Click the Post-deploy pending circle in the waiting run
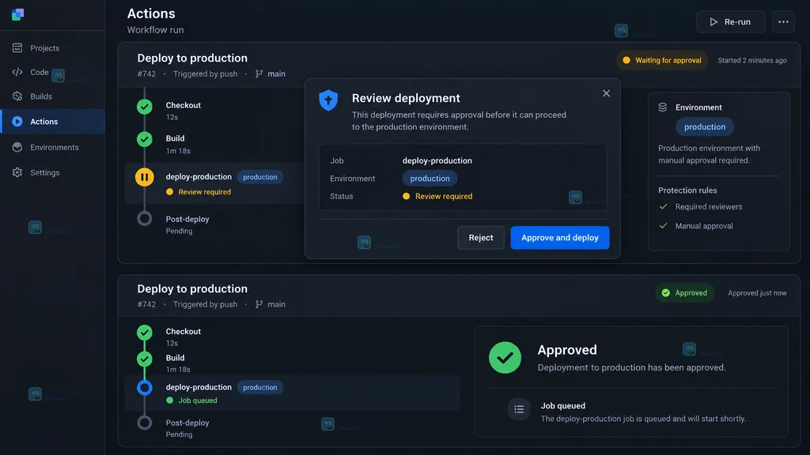The width and height of the screenshot is (810, 455). point(145,219)
